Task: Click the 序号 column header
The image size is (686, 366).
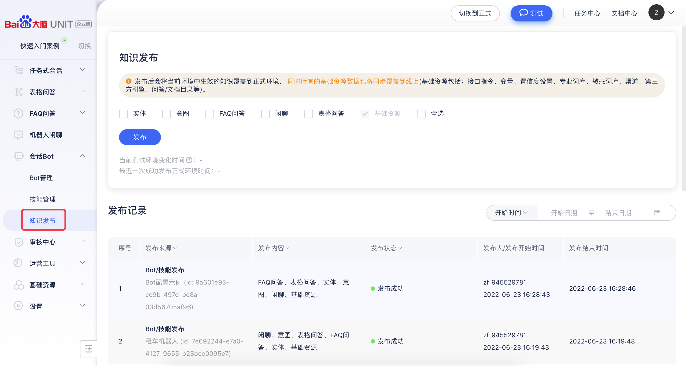Action: (125, 248)
